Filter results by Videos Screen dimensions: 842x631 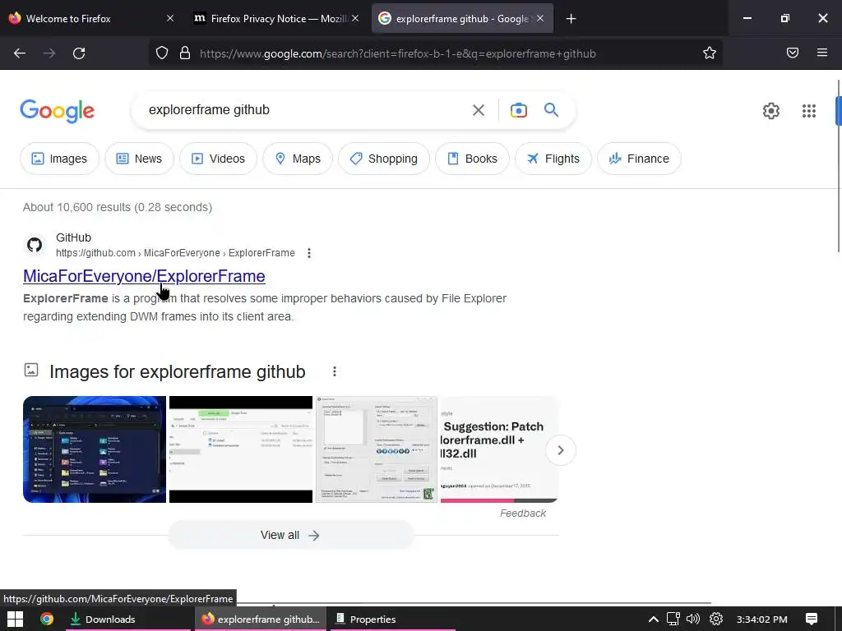coord(218,159)
